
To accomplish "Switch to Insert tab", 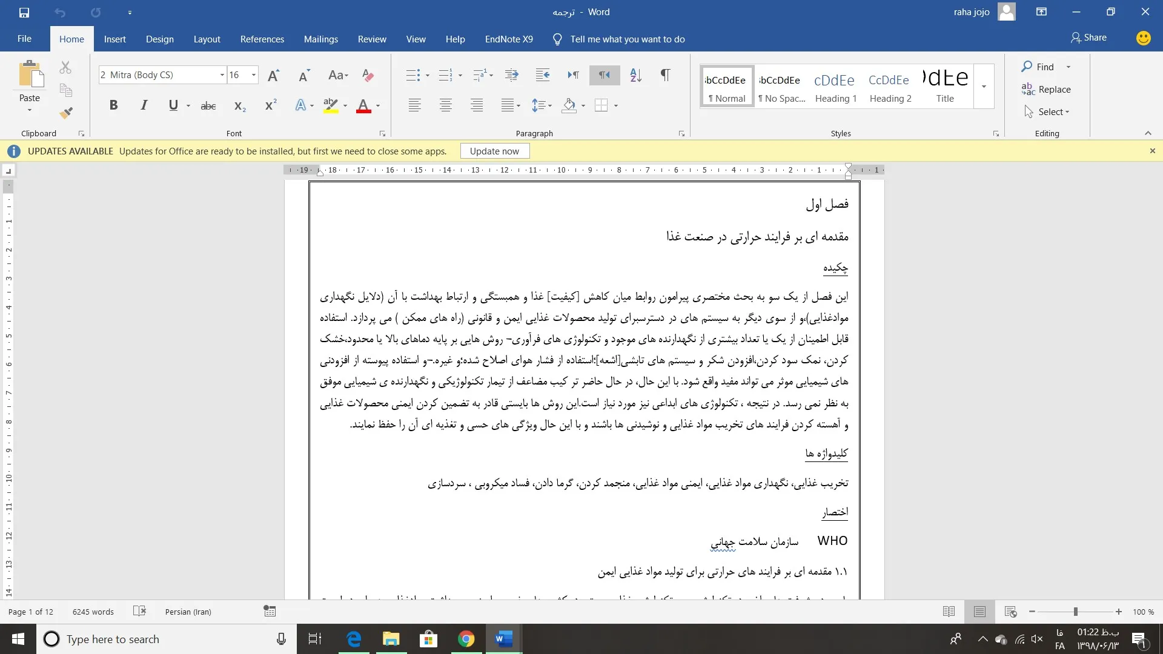I will pyautogui.click(x=114, y=39).
